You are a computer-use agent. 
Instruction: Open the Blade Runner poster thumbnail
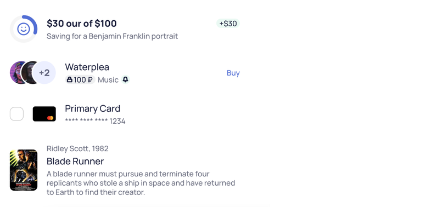[x=24, y=170]
